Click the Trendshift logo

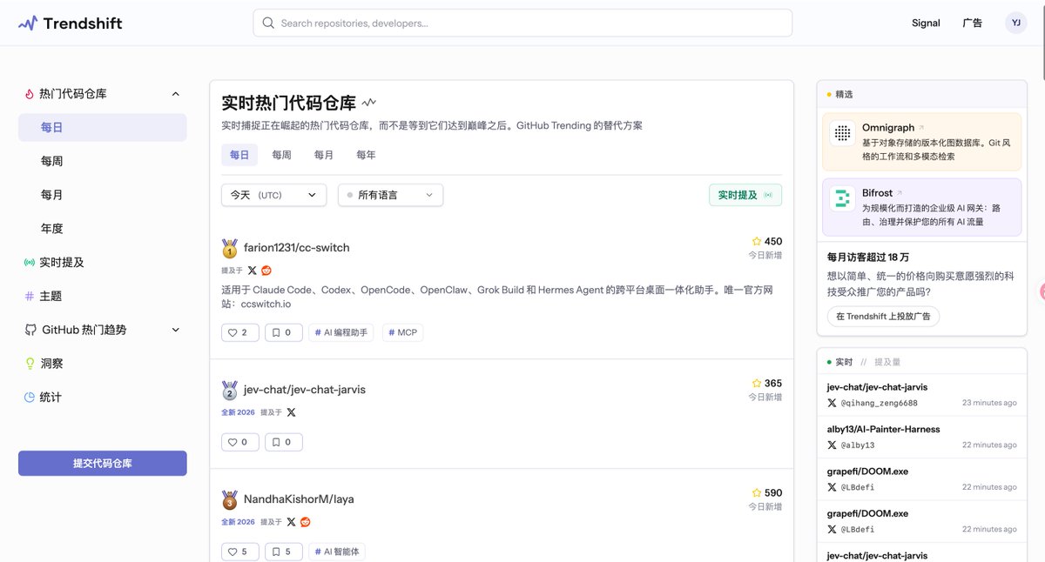pos(70,23)
